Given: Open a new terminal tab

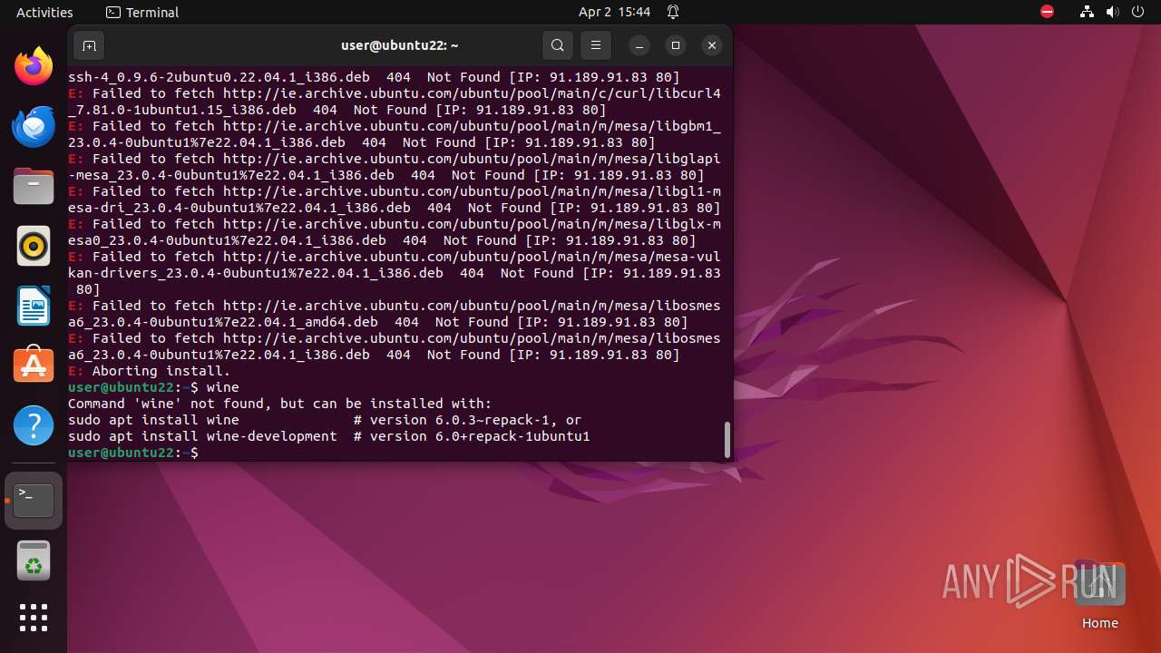Looking at the screenshot, I should [89, 45].
